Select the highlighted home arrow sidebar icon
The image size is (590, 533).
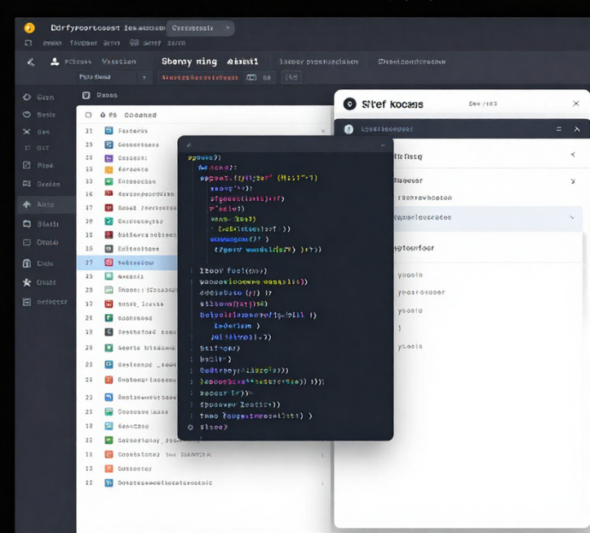[27, 205]
